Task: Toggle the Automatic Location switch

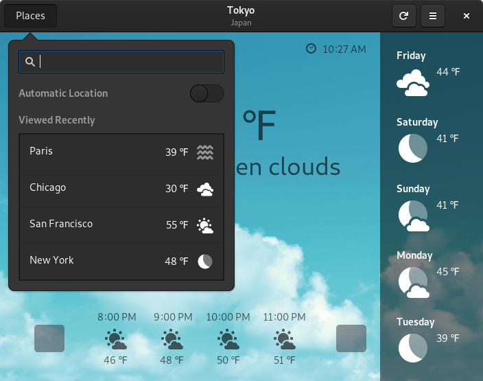Action: (207, 93)
